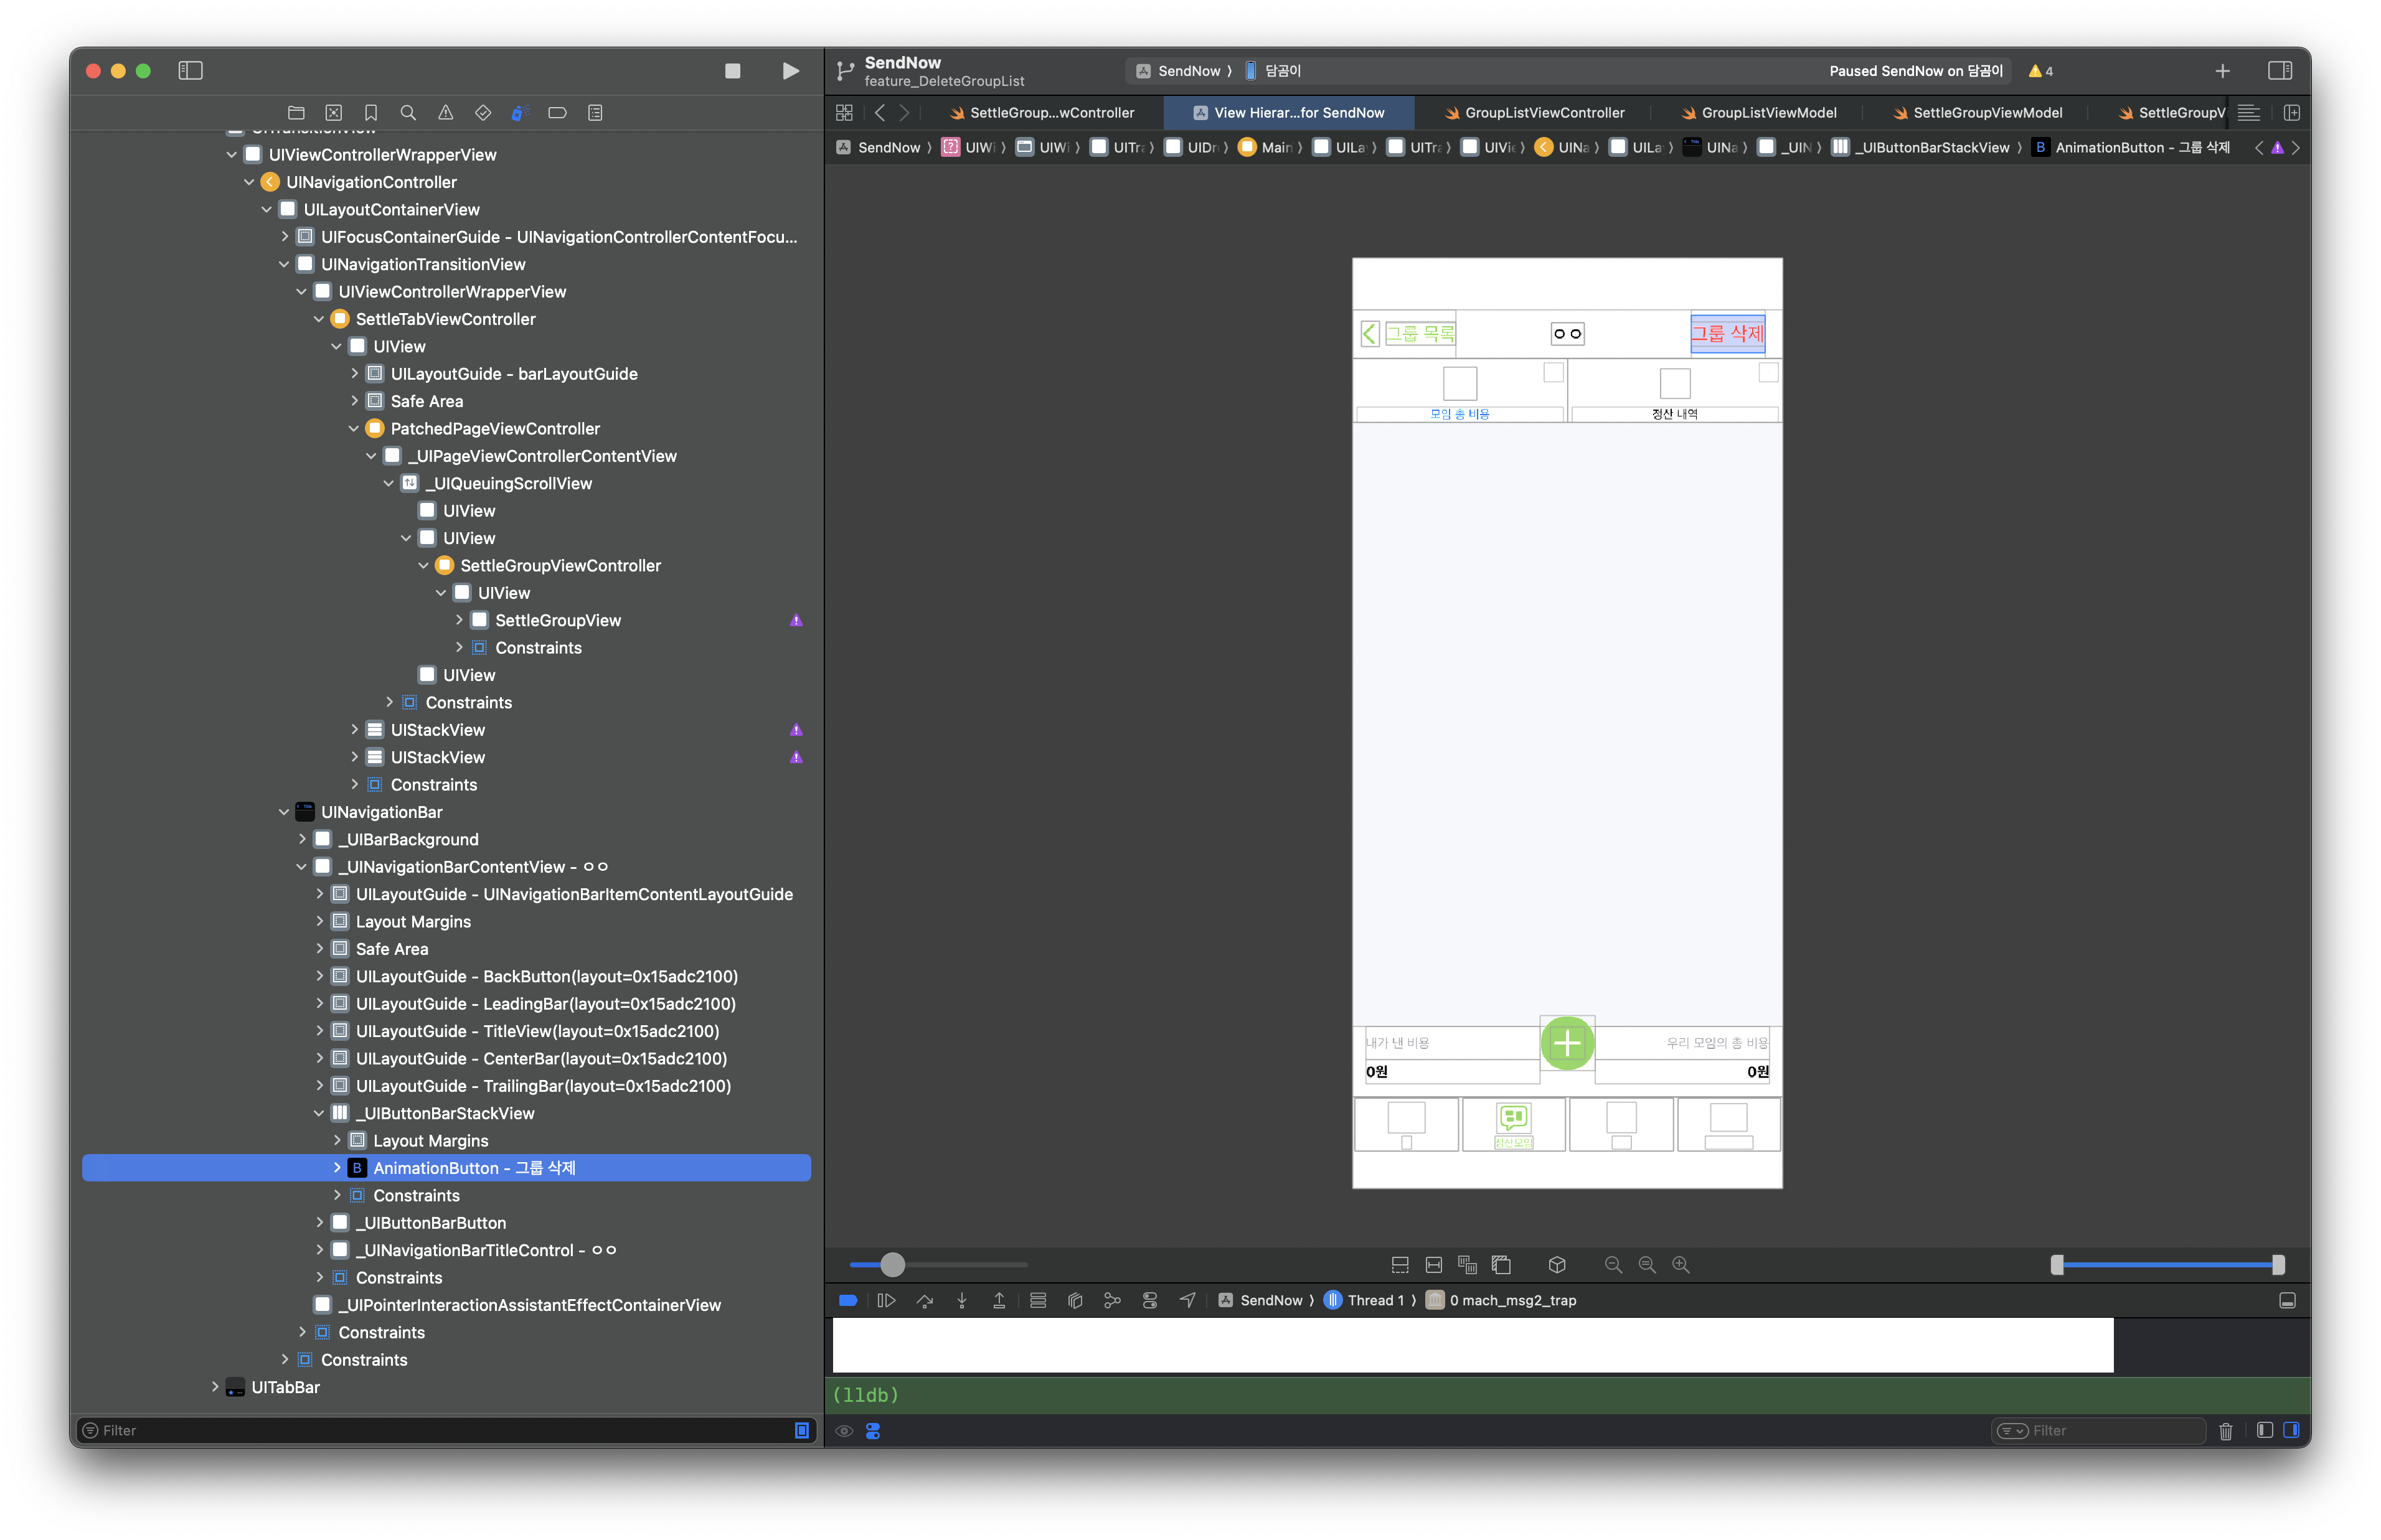Click the continue program execution icon

[886, 1300]
